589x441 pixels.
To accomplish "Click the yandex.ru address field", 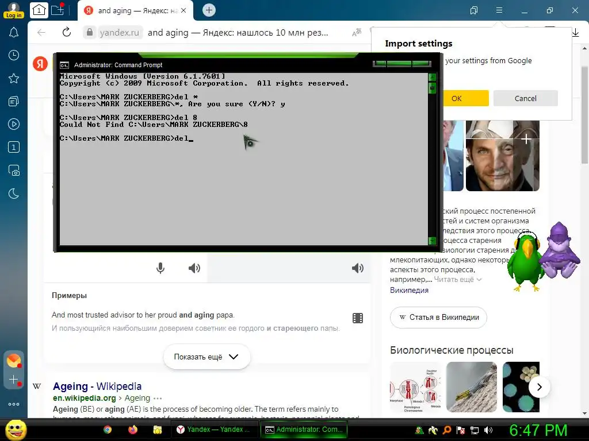I will coord(120,33).
